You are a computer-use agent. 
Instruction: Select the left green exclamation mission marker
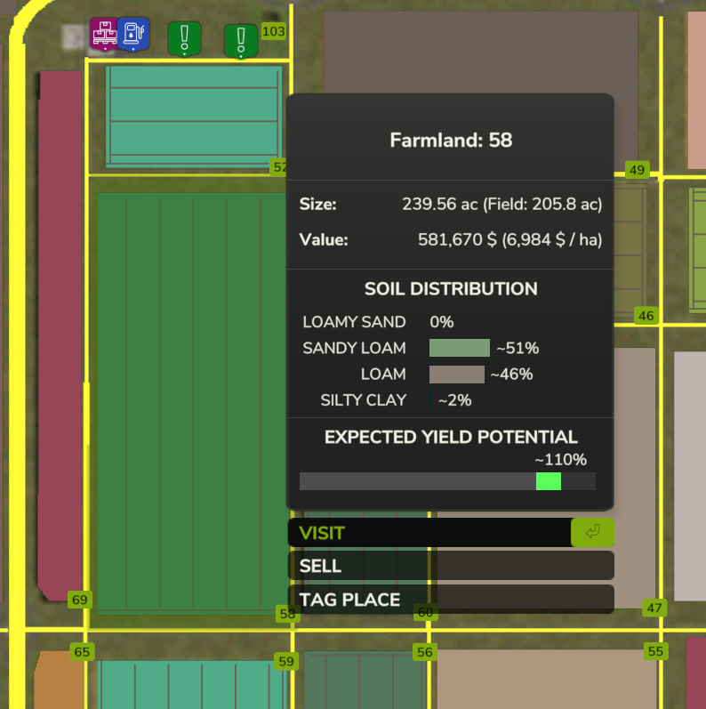[184, 39]
